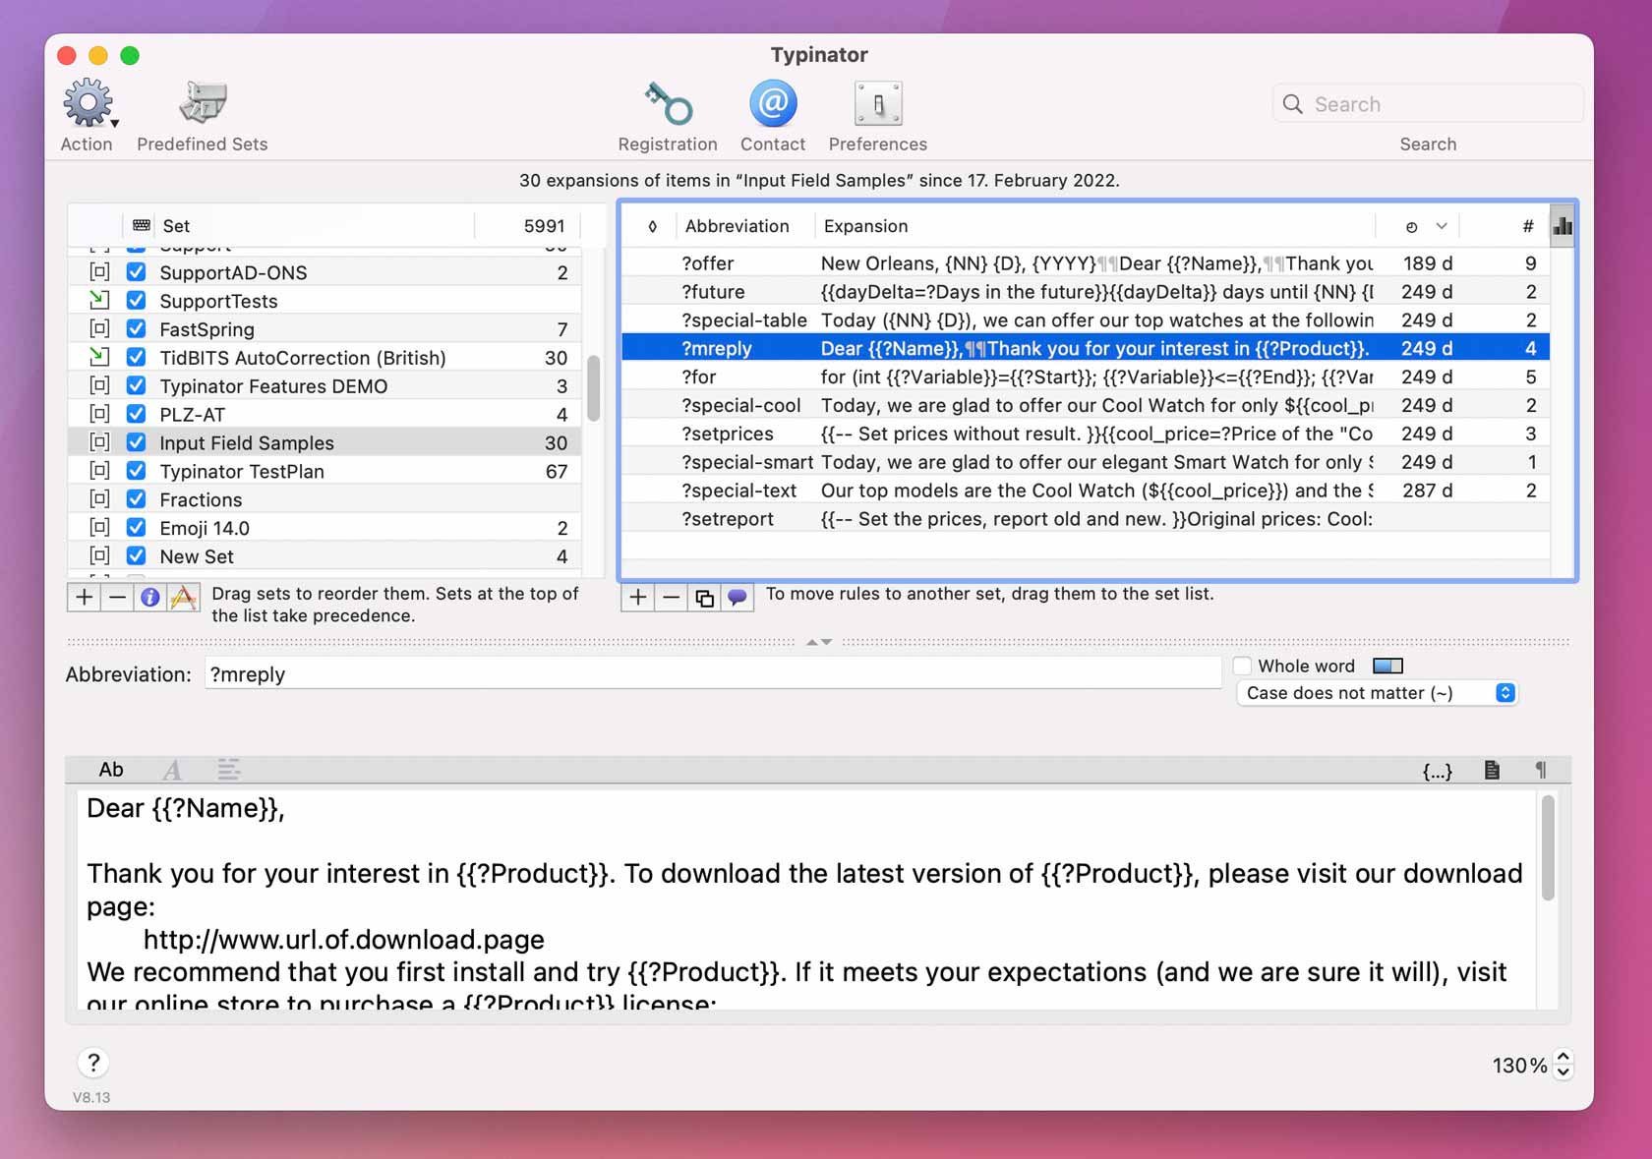The image size is (1652, 1159).
Task: Show invisible characters in the expansion editor
Action: pos(1539,770)
